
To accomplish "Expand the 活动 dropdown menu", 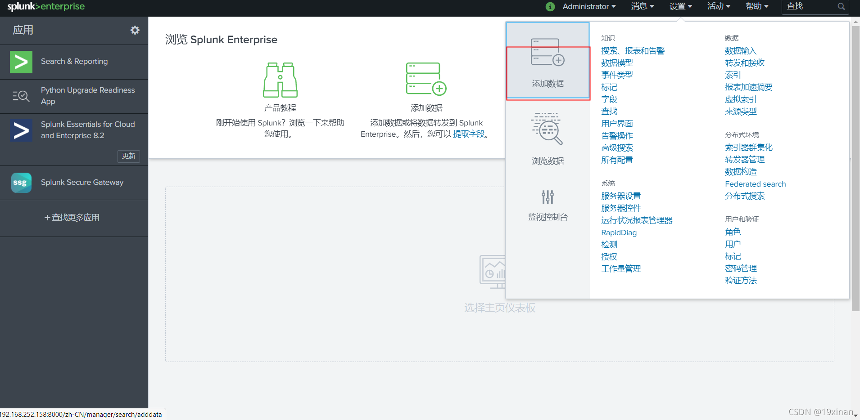I will 719,6.
